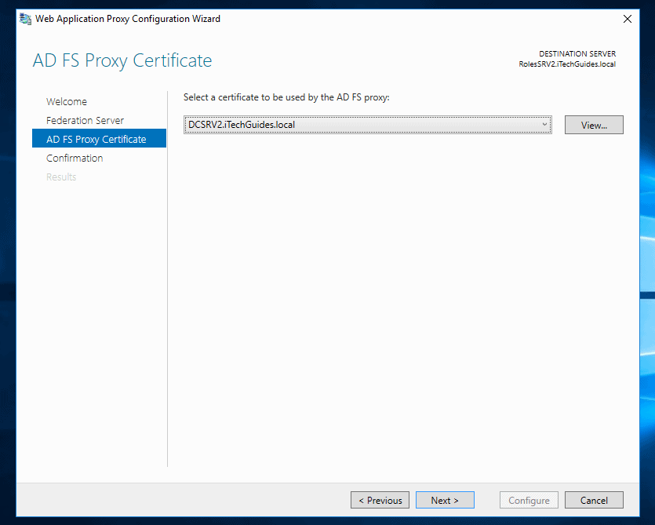Select the Welcome wizard step
Viewport: 655px width, 525px height.
pyautogui.click(x=67, y=101)
